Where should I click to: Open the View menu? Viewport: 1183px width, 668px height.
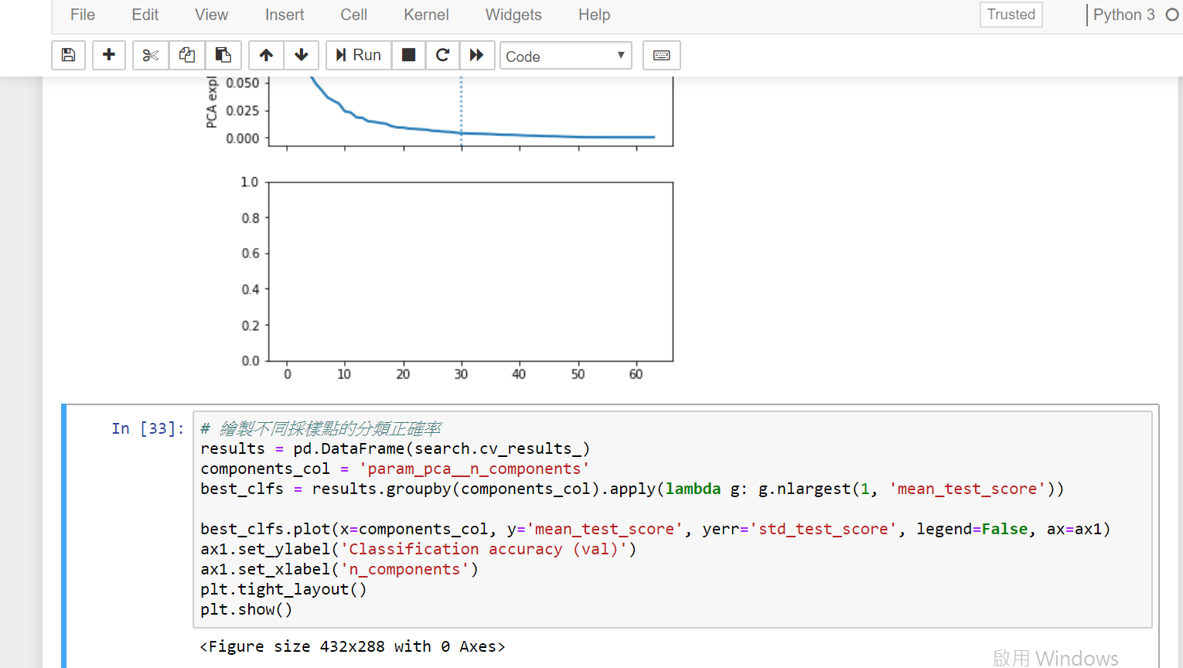(211, 15)
